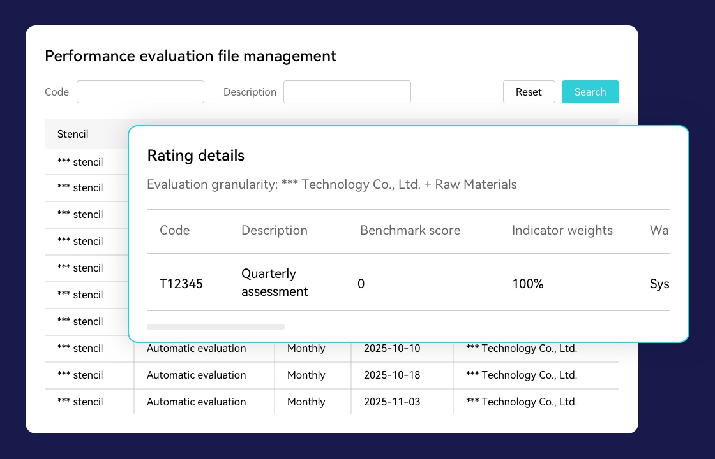The image size is (715, 459).
Task: Click the Indicator weights column header
Action: 562,231
